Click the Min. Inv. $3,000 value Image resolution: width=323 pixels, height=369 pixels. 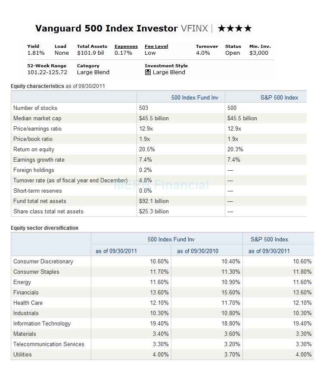[x=258, y=53]
